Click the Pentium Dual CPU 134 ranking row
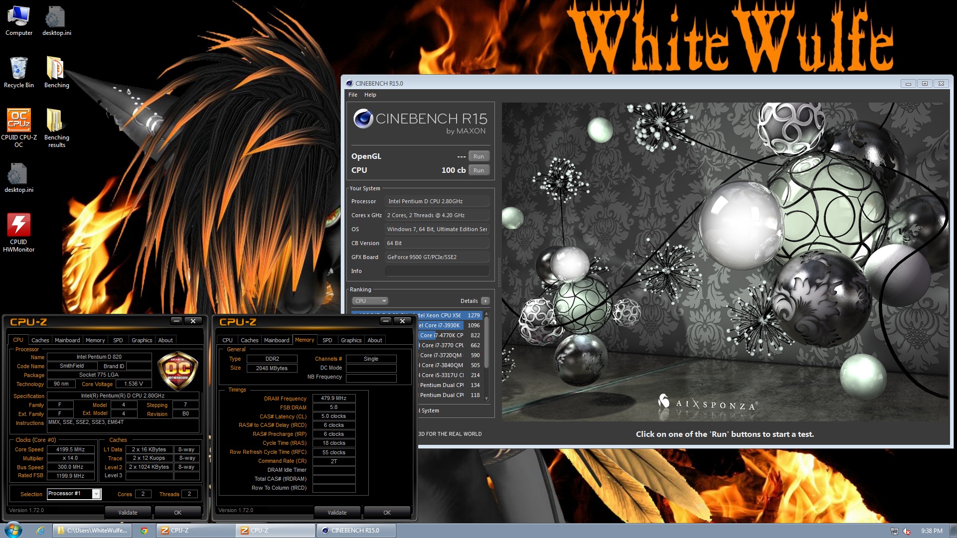This screenshot has height=538, width=957. [x=450, y=385]
